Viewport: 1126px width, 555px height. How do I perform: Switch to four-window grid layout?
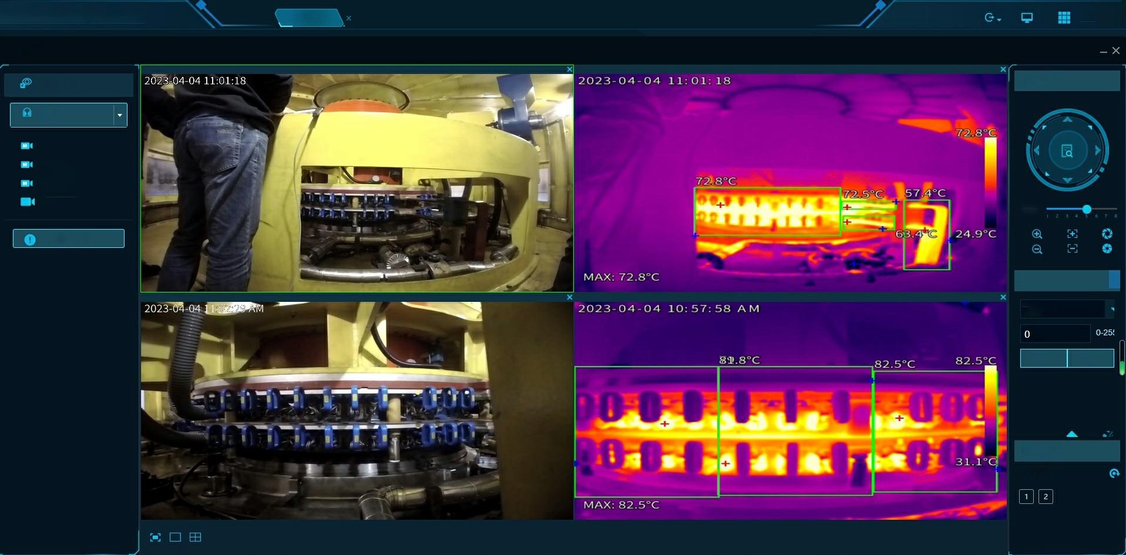(x=196, y=537)
